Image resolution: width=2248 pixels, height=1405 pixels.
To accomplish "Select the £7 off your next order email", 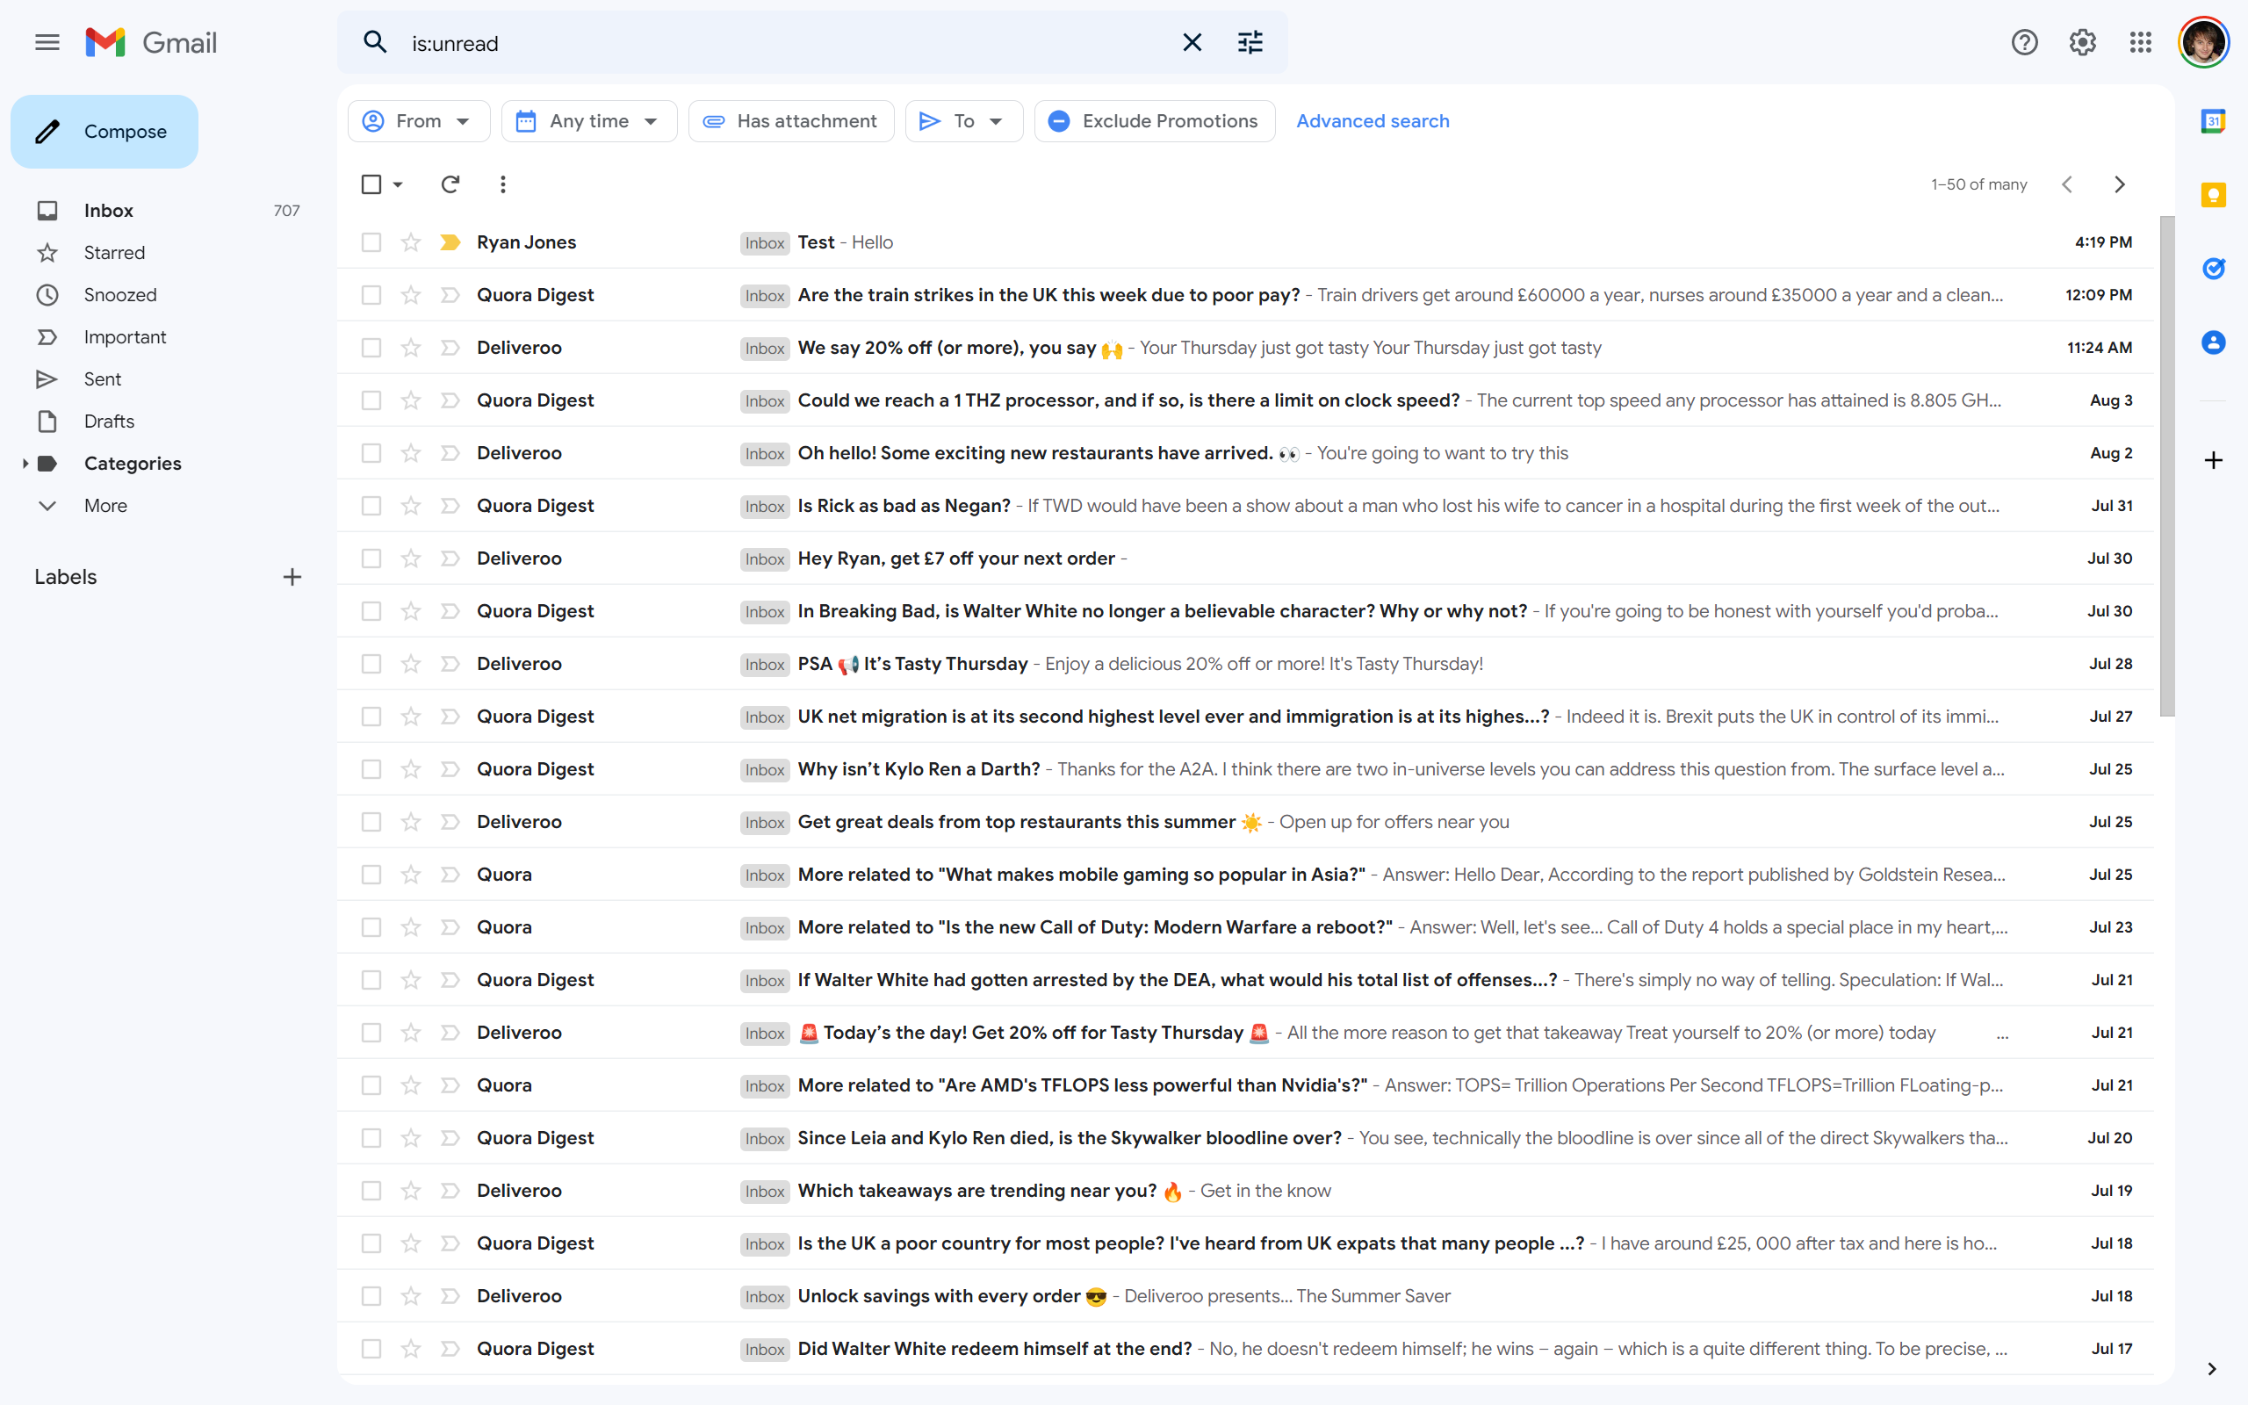I will 371,558.
